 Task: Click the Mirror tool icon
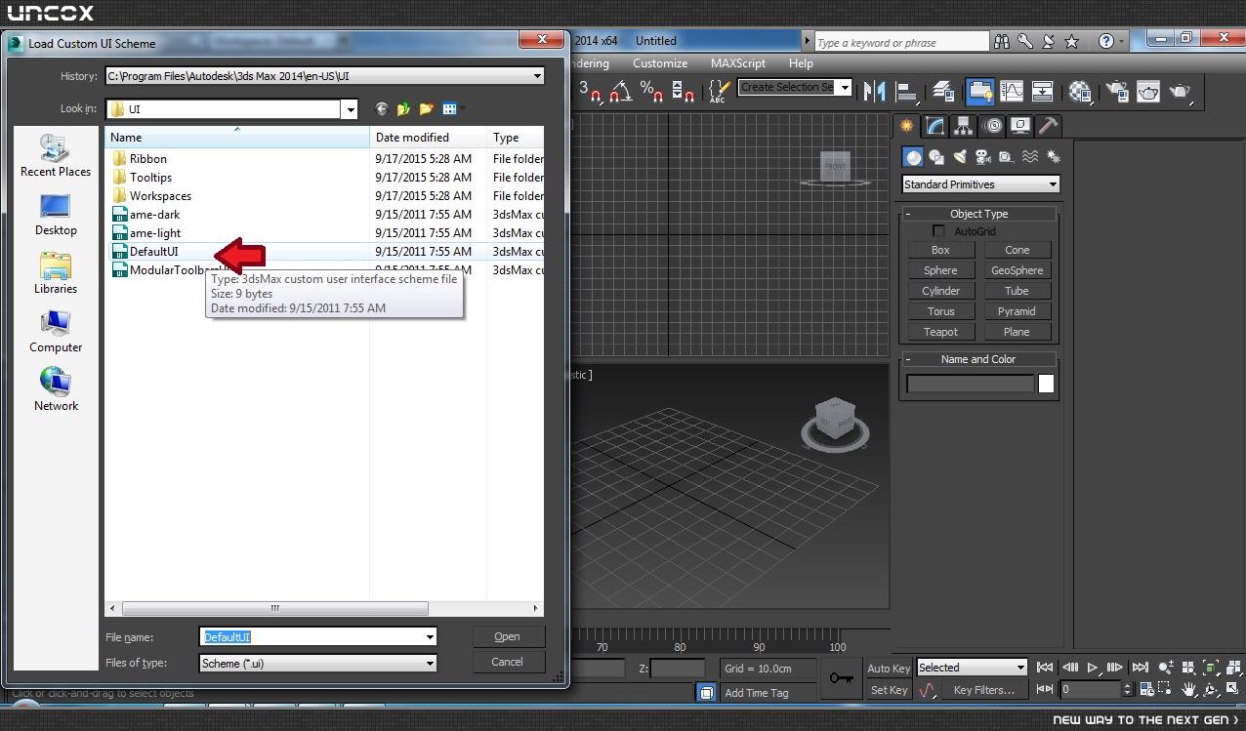(875, 91)
